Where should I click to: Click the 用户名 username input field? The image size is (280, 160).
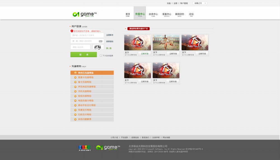tap(87, 35)
